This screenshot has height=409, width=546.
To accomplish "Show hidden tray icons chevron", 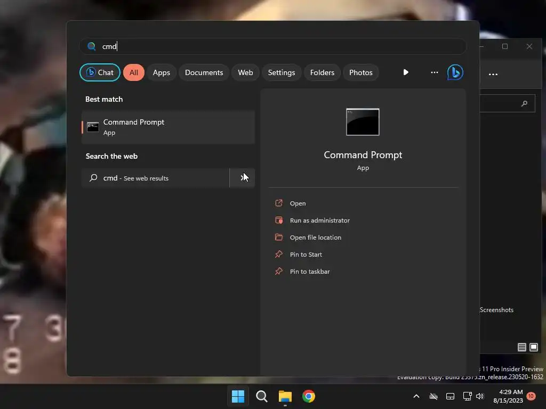I will [416, 396].
